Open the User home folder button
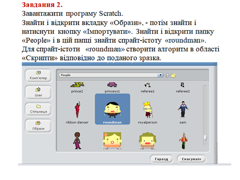240x180 pixels. 38,92
